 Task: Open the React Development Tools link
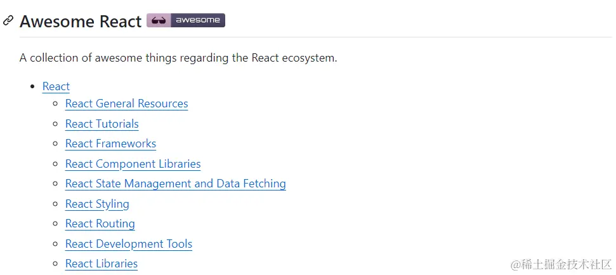[x=128, y=244]
